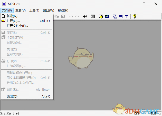Screen dimensions: 162x116
Task: Click the open folder icon in File menu
Action: 3,21
